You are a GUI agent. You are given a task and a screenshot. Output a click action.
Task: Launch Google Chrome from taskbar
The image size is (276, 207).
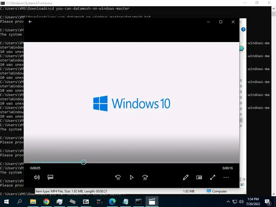(46, 202)
